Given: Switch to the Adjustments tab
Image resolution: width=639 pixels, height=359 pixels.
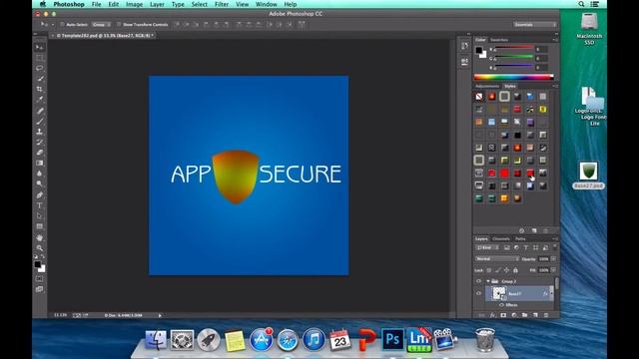Looking at the screenshot, I should click(487, 87).
